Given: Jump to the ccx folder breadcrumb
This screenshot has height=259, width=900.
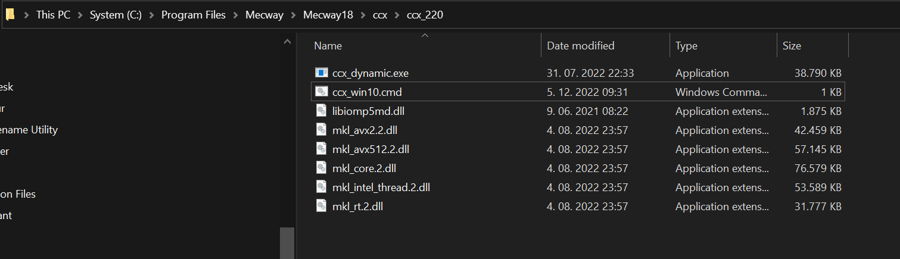Looking at the screenshot, I should coord(380,15).
